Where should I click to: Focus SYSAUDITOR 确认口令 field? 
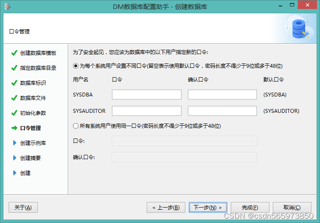click(x=222, y=111)
